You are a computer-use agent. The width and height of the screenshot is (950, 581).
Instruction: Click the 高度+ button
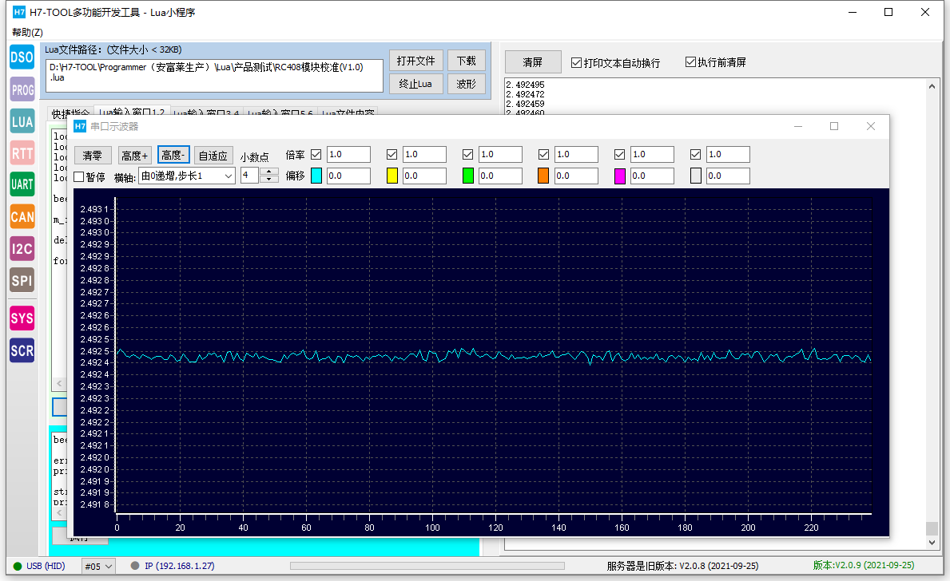tap(134, 156)
